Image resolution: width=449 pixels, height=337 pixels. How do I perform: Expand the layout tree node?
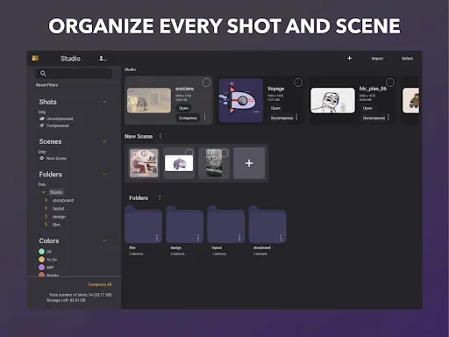point(46,208)
